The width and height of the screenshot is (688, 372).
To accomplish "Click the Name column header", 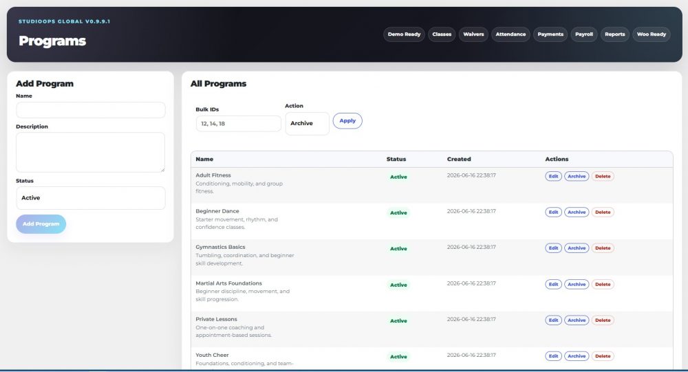I will [204, 160].
